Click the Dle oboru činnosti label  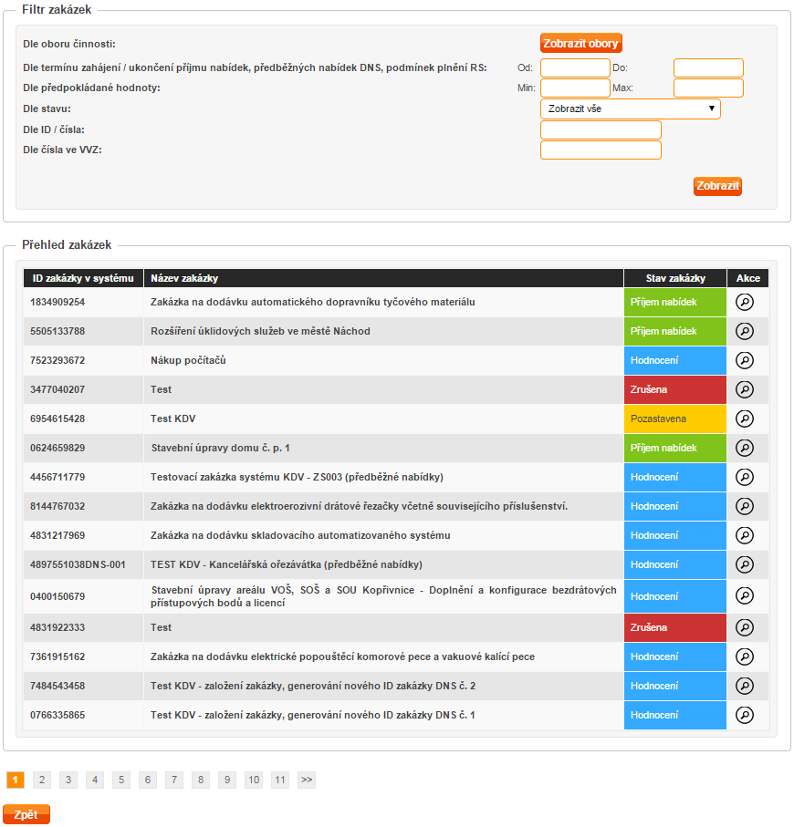pyautogui.click(x=69, y=45)
